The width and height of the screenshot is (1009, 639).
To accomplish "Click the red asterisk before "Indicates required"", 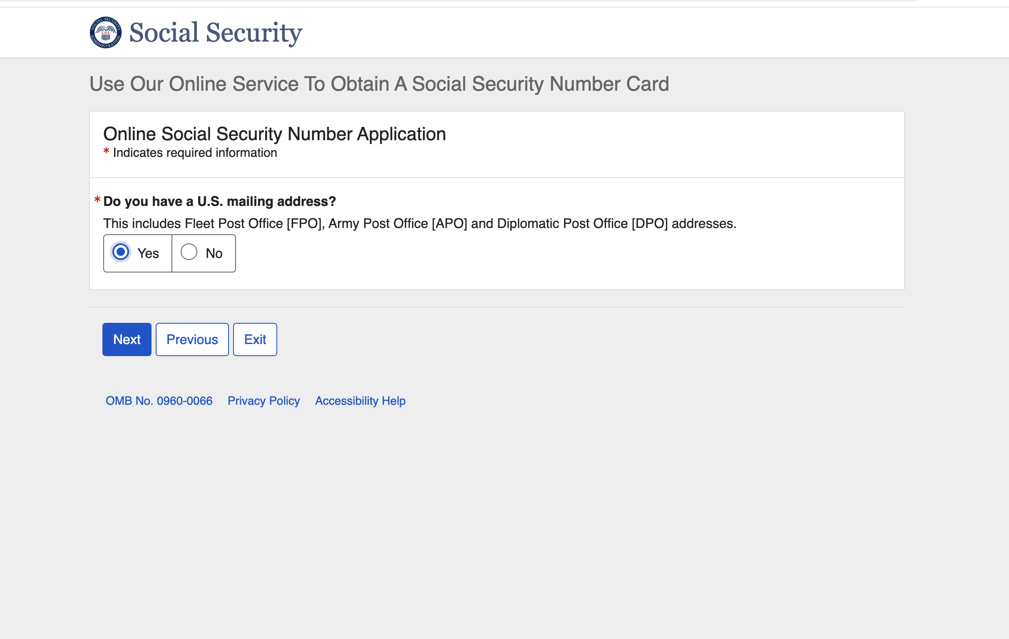I will point(107,151).
